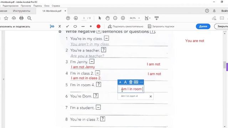
Task: Accept the 'Am I in room 4' suggestion
Action: 129,96
